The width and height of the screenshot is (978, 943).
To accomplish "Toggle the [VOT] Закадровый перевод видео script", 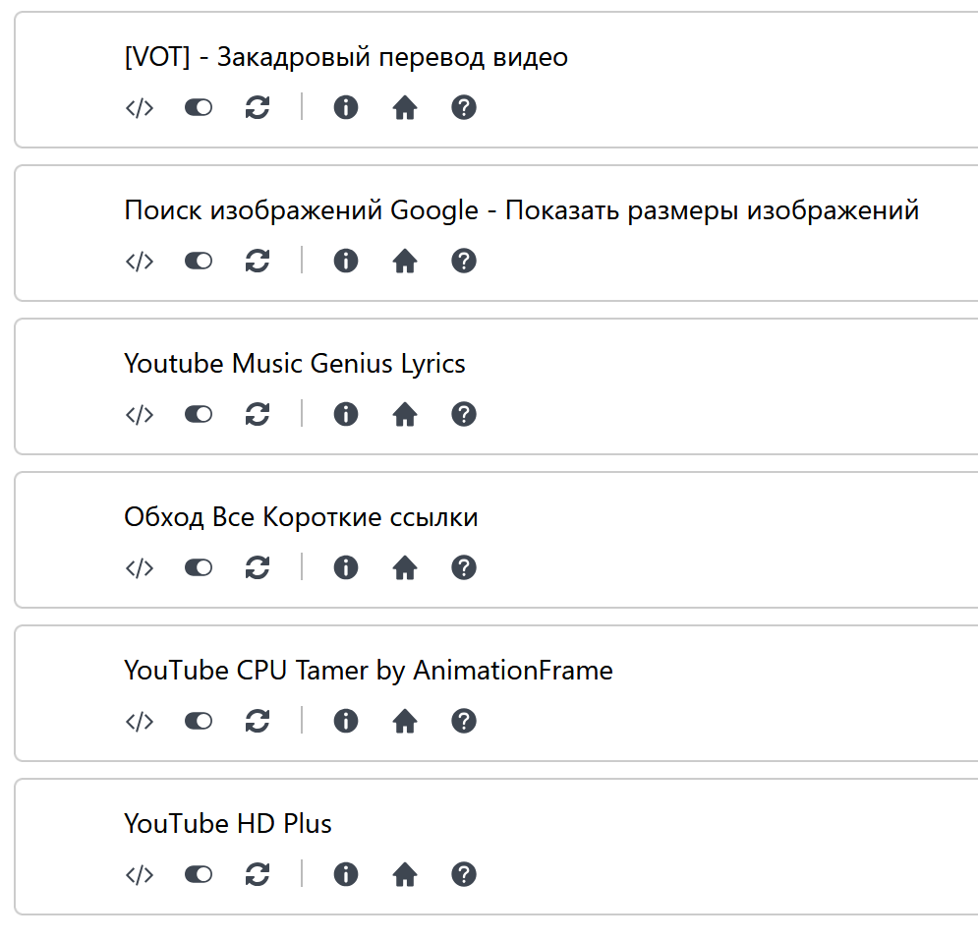I will coord(199,108).
